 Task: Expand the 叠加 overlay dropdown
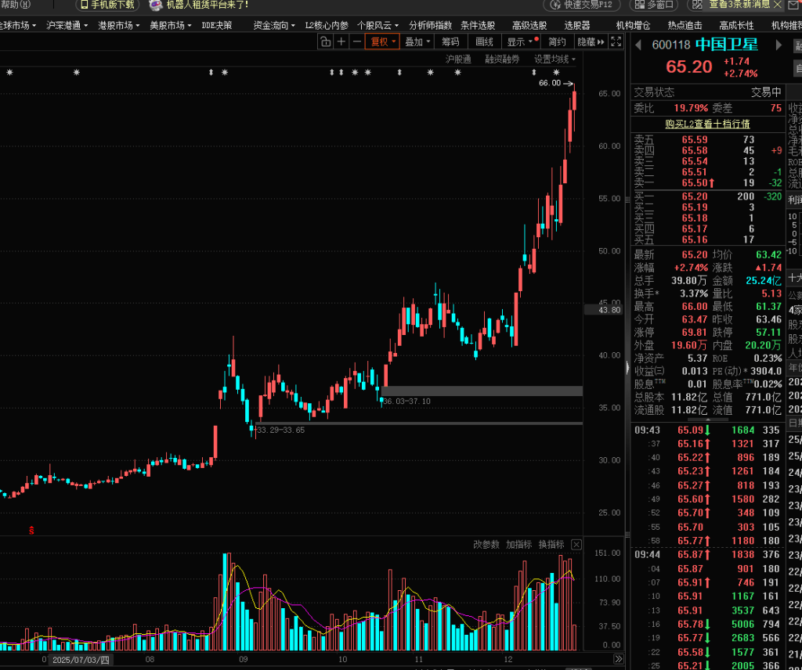(417, 41)
